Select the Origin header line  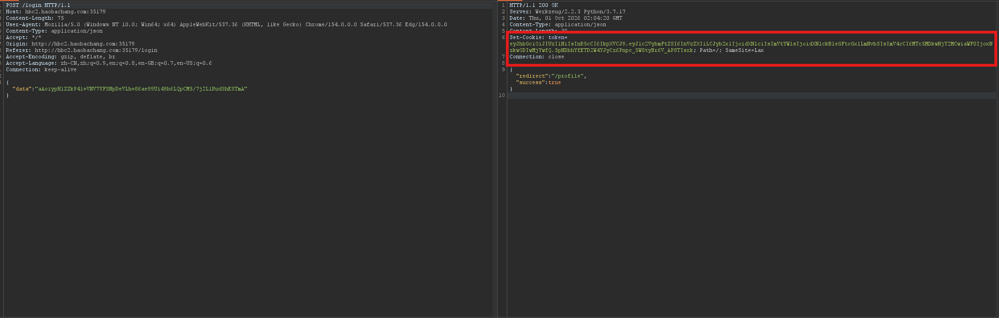tap(70, 44)
